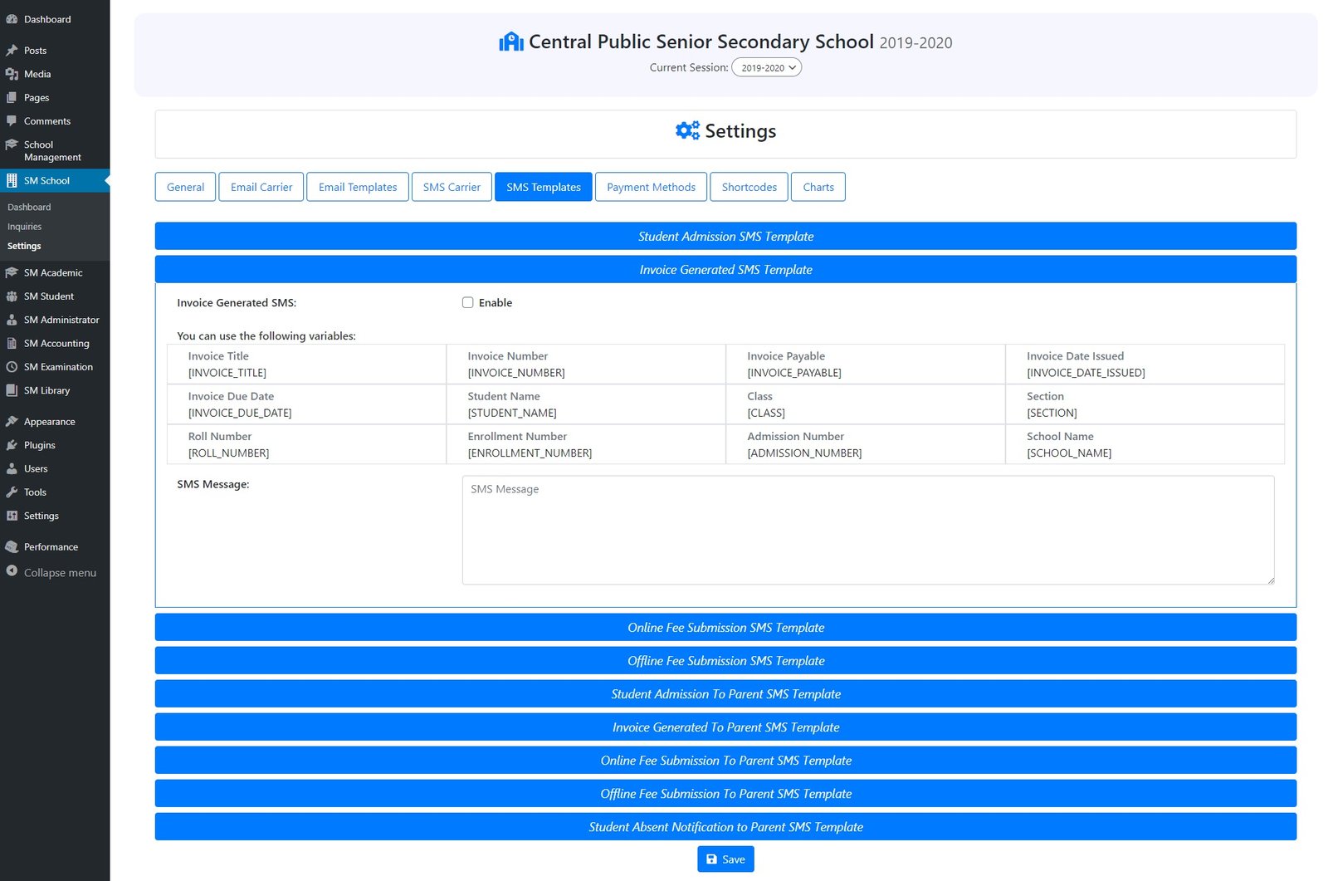The image size is (1328, 881).
Task: Collapse the Invoice Generated SMS Template section
Action: click(725, 269)
